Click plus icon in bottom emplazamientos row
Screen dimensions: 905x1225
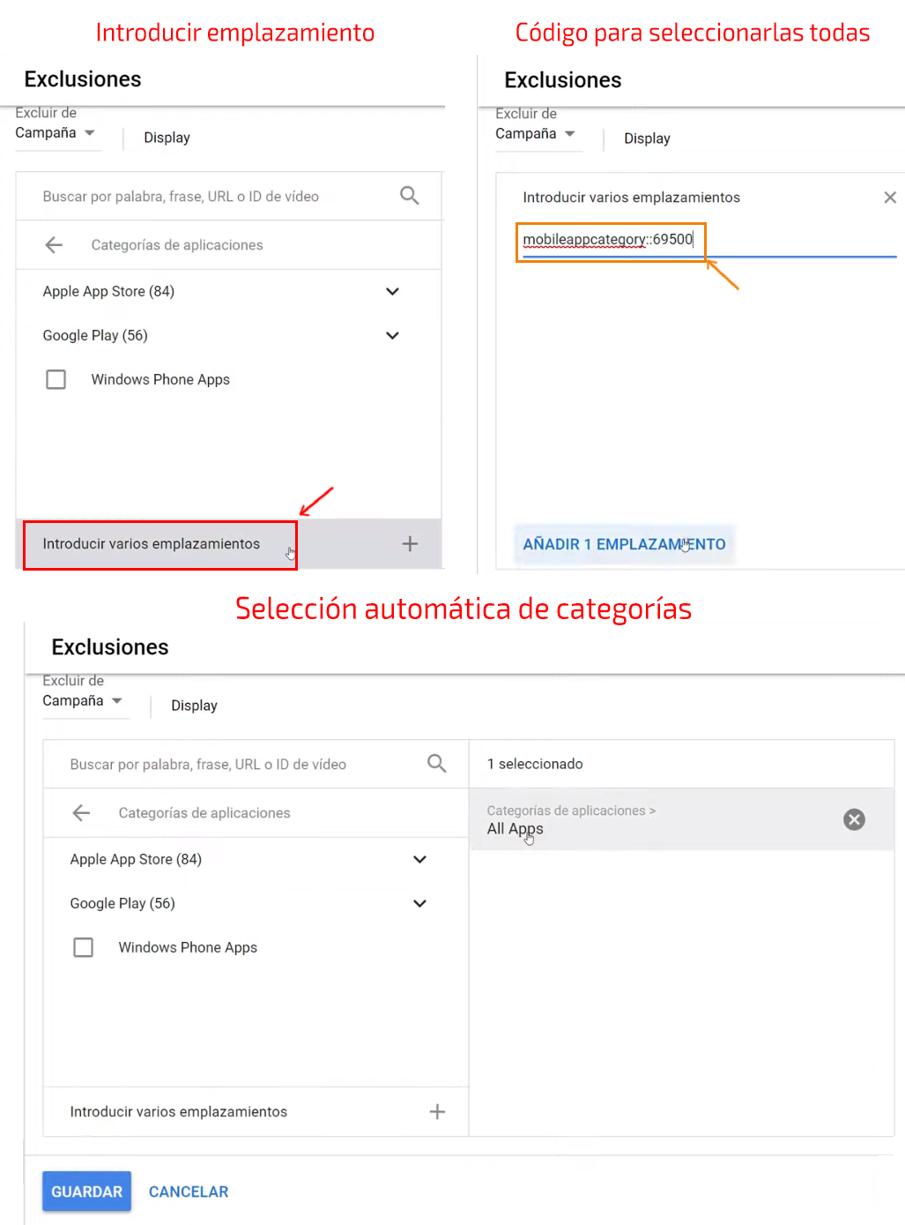click(x=437, y=1112)
